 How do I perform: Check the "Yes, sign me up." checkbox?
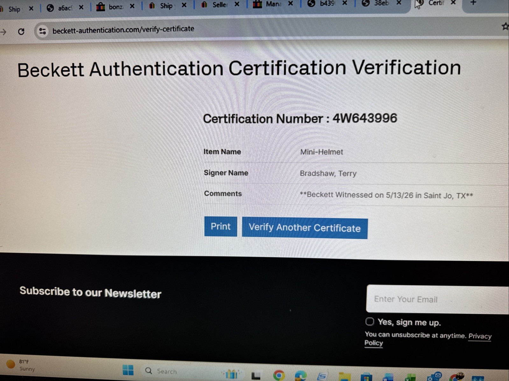(370, 321)
